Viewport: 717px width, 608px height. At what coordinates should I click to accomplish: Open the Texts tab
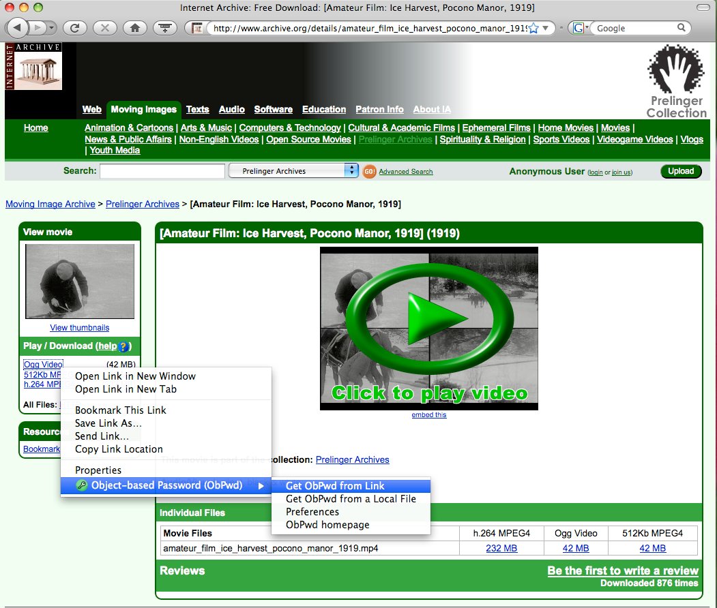click(198, 109)
